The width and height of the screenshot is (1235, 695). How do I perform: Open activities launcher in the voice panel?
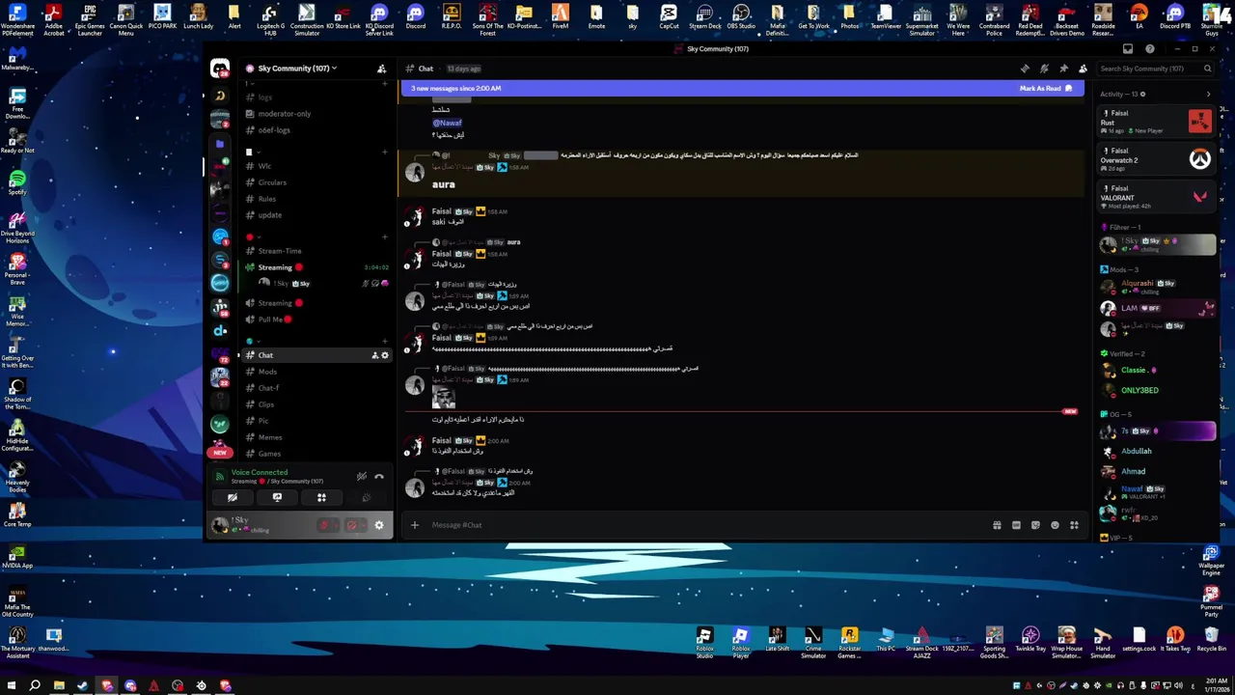pyautogui.click(x=321, y=497)
